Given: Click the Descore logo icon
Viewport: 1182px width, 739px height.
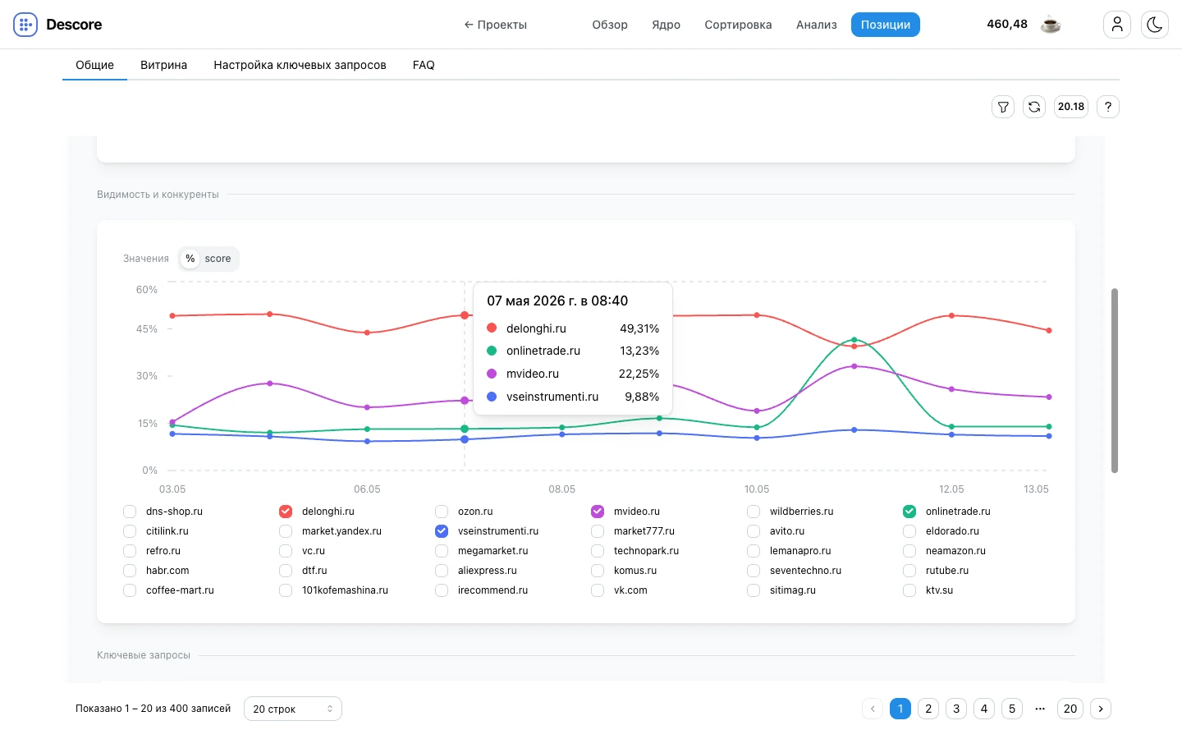Looking at the screenshot, I should pyautogui.click(x=25, y=25).
